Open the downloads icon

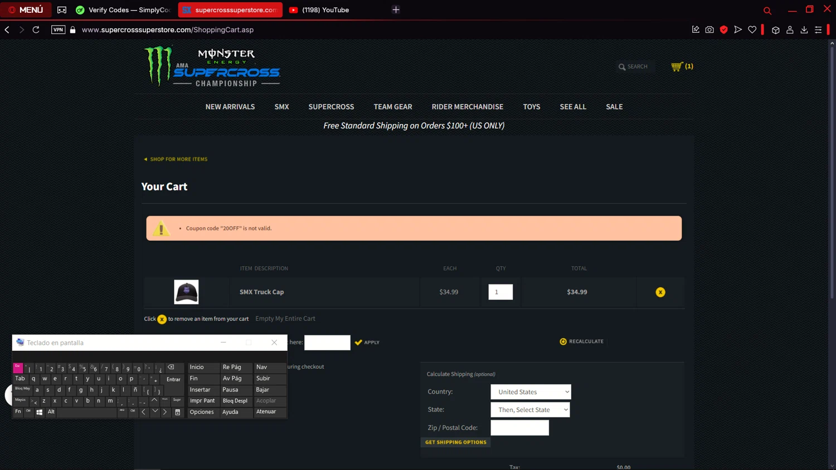point(804,30)
